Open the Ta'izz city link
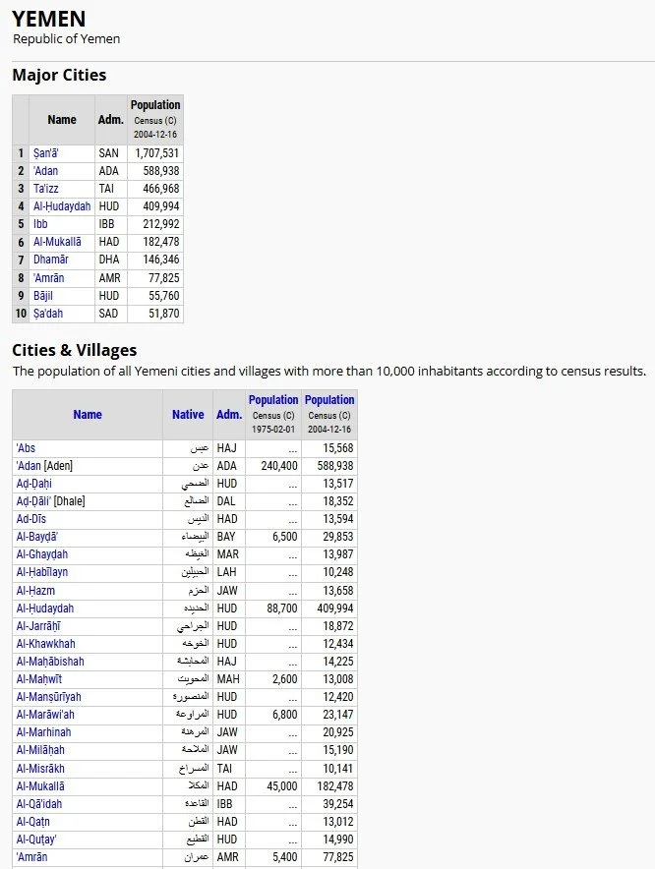Image resolution: width=655 pixels, height=869 pixels. click(x=45, y=189)
